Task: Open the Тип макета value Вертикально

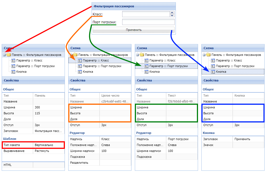Action: (x=49, y=145)
